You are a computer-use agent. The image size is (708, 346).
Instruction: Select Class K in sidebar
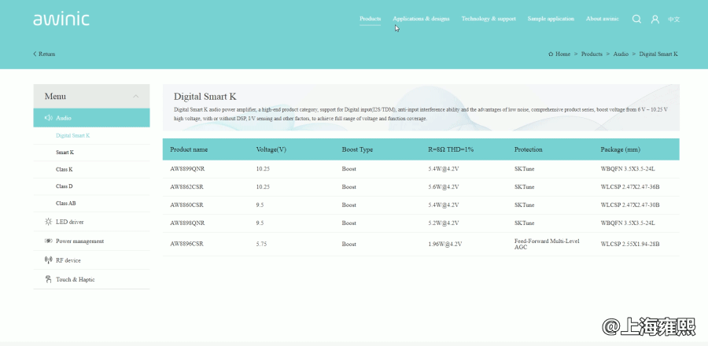(x=65, y=169)
